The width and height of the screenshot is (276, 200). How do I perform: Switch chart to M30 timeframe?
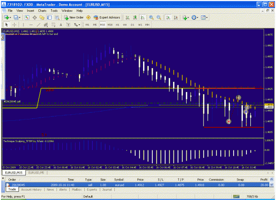click(110, 25)
